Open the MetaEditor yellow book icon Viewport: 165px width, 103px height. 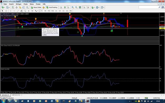pyautogui.click(x=44, y=7)
